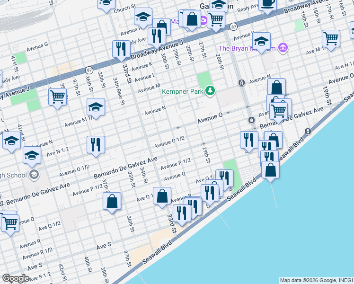Select the 28th St label
This screenshot has width=354, height=284.
click(190, 53)
